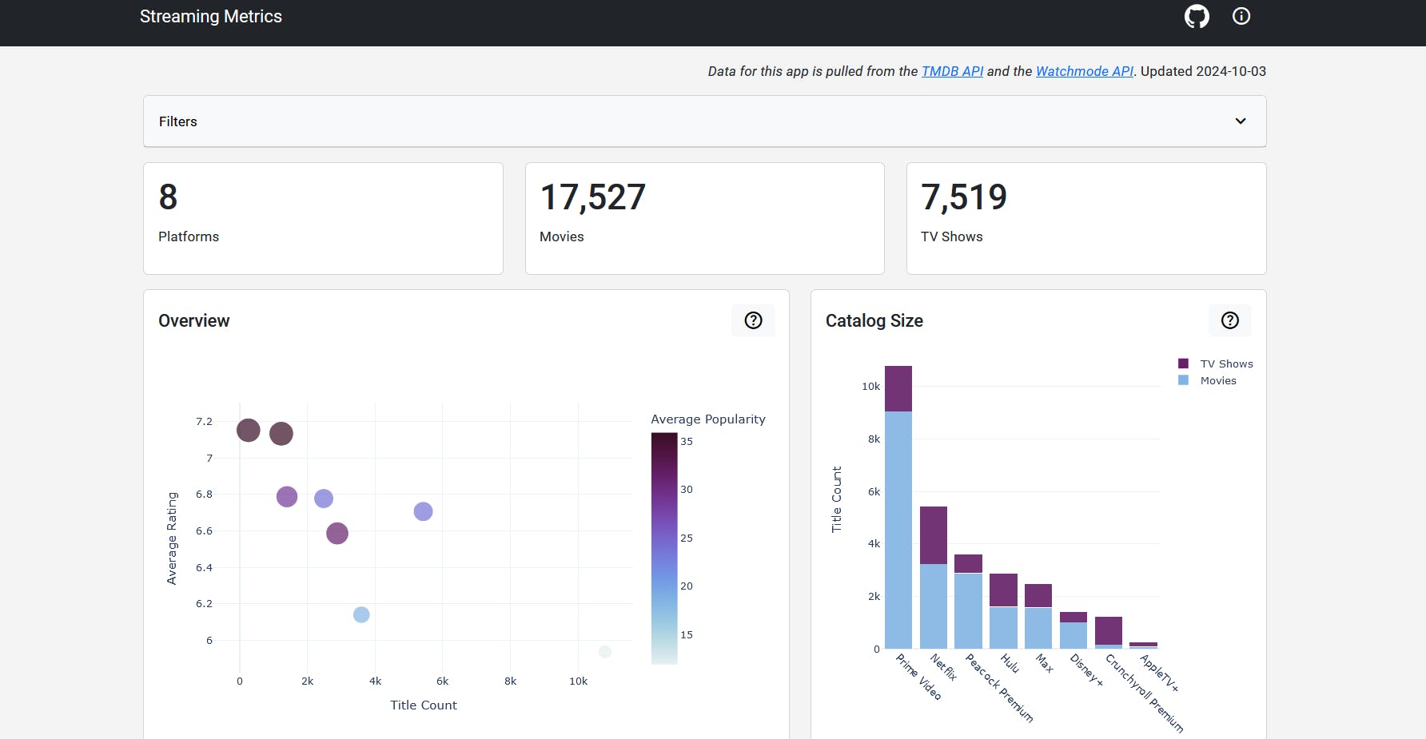Click the Streaming Metrics title
This screenshot has width=1426, height=739.
coord(211,17)
